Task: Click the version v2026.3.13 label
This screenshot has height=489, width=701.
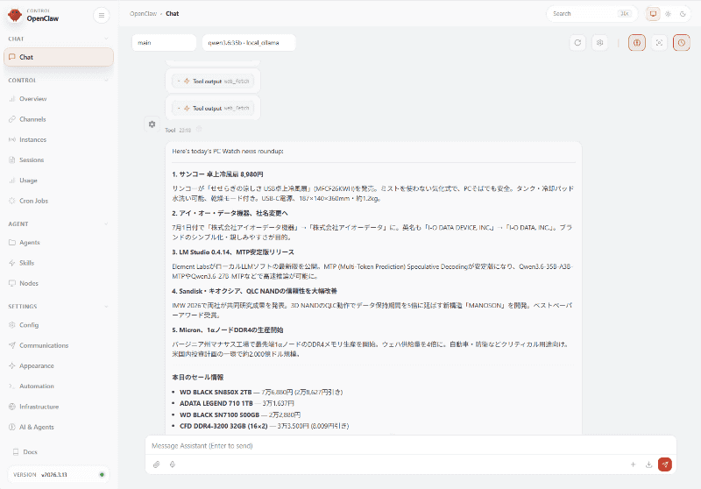Action: (54, 475)
